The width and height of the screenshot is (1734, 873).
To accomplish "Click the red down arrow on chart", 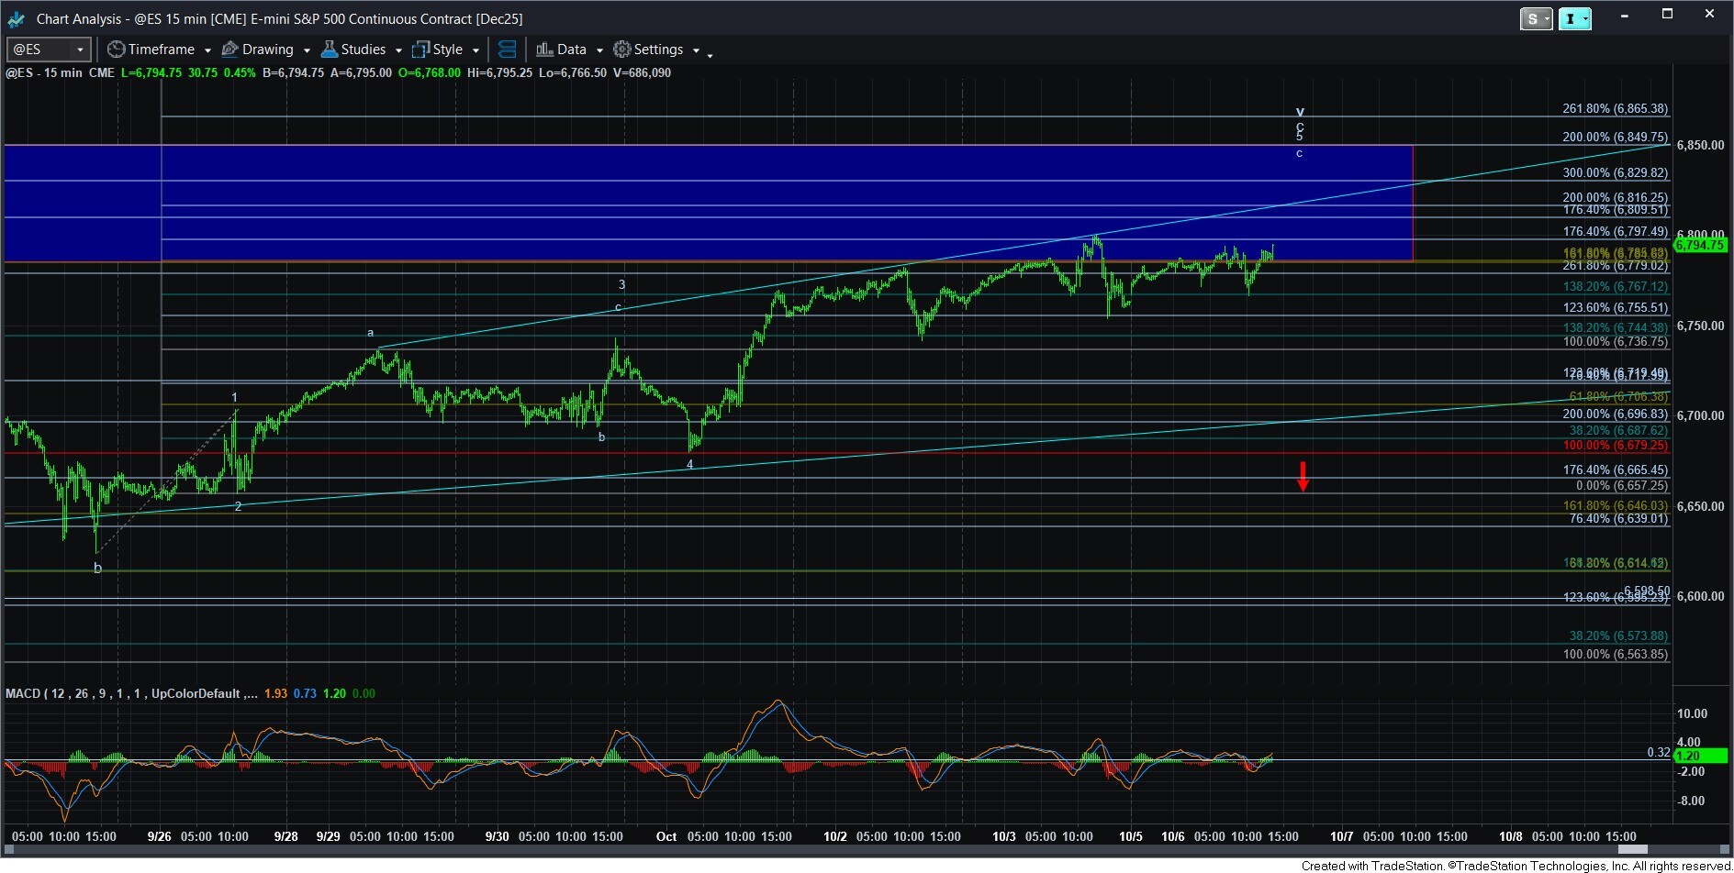I will [1302, 476].
